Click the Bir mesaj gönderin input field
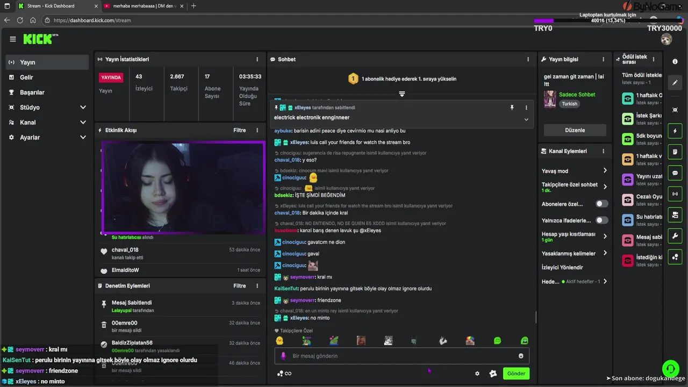Image resolution: width=688 pixels, height=387 pixels. [402, 356]
